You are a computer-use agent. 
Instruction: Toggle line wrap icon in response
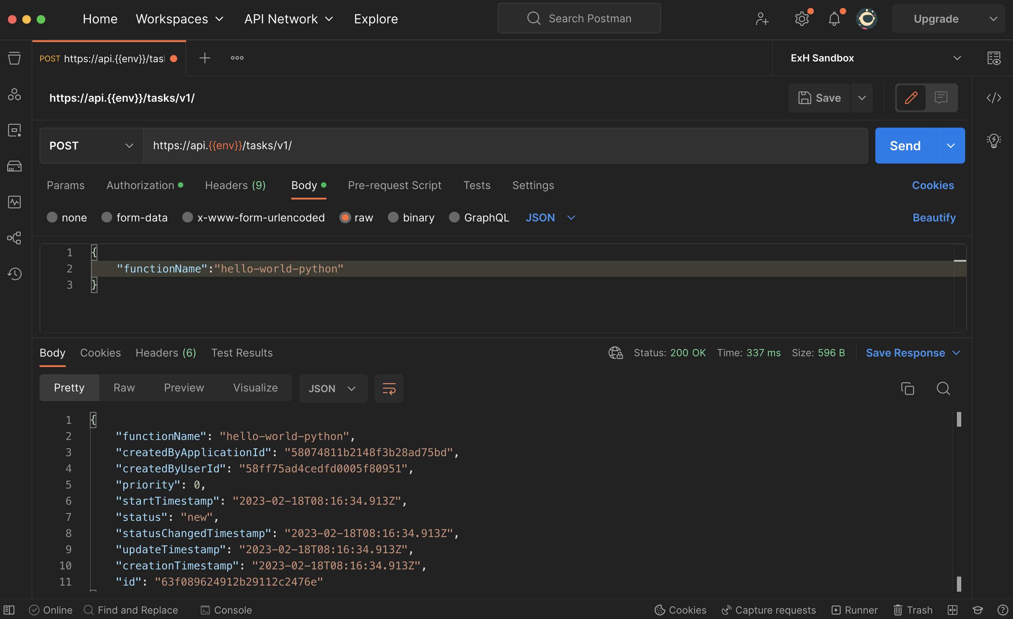point(389,389)
